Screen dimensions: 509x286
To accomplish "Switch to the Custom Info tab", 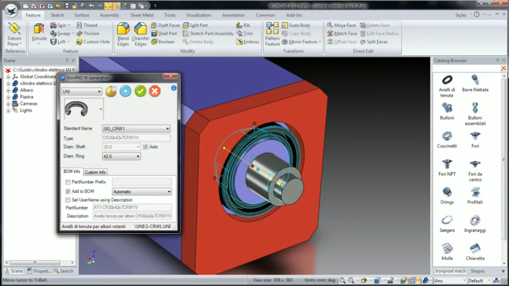I will coord(95,172).
